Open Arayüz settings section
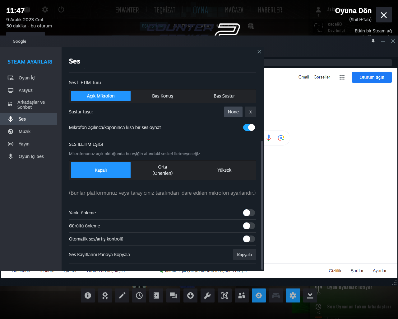Screen dimensions: 398x319 tap(29, 90)
